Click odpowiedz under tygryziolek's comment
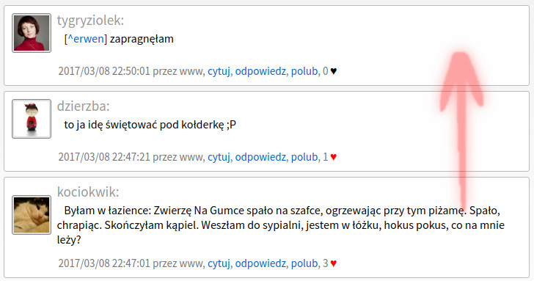This screenshot has height=281, width=534. (x=260, y=71)
